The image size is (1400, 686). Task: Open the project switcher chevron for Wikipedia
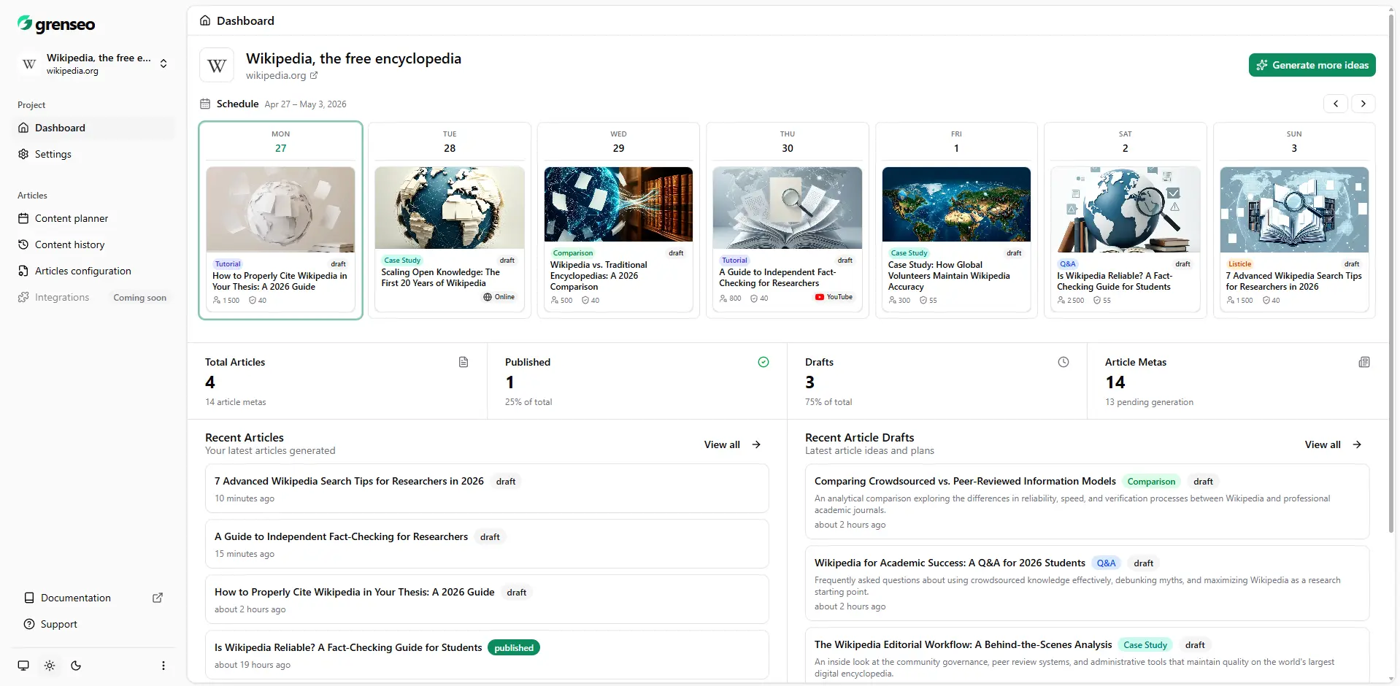[164, 63]
